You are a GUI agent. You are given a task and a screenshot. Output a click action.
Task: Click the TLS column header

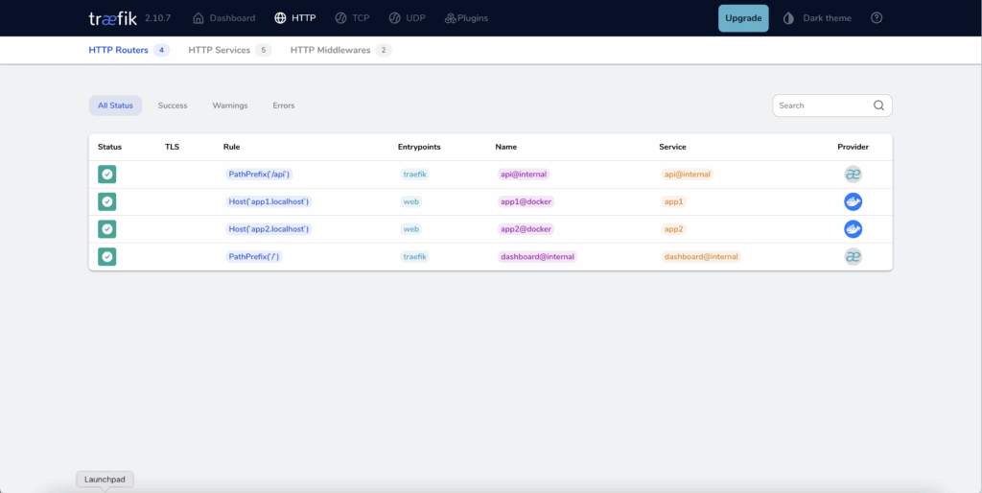(173, 147)
